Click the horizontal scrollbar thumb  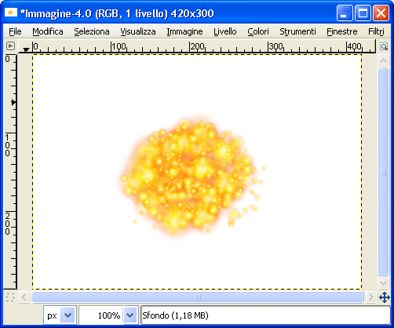pyautogui.click(x=198, y=297)
